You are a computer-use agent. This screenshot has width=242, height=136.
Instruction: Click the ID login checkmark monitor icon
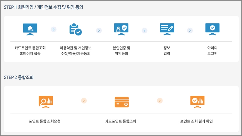pos(213,29)
